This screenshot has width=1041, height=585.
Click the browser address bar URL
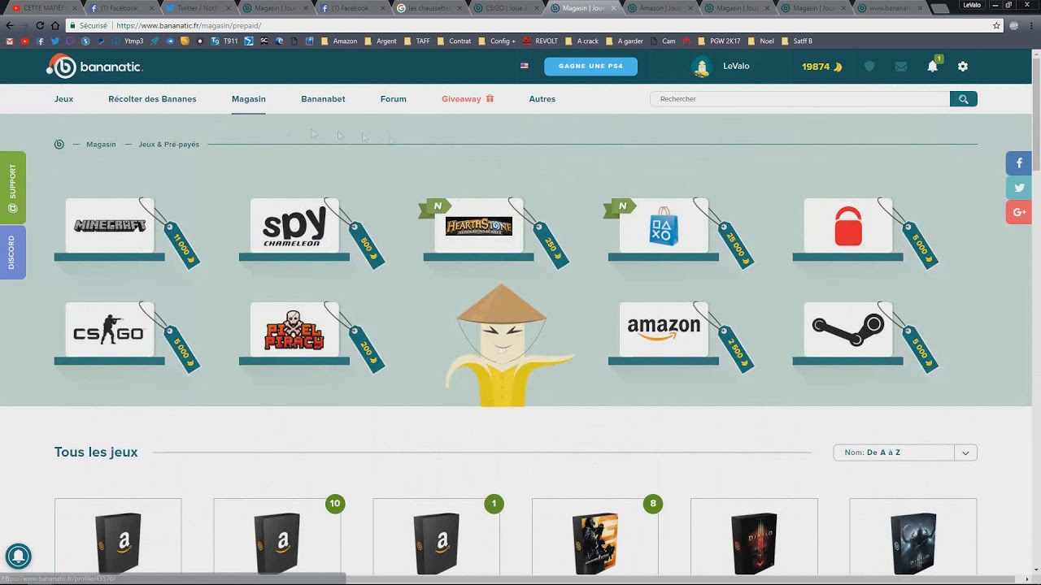[x=189, y=25]
